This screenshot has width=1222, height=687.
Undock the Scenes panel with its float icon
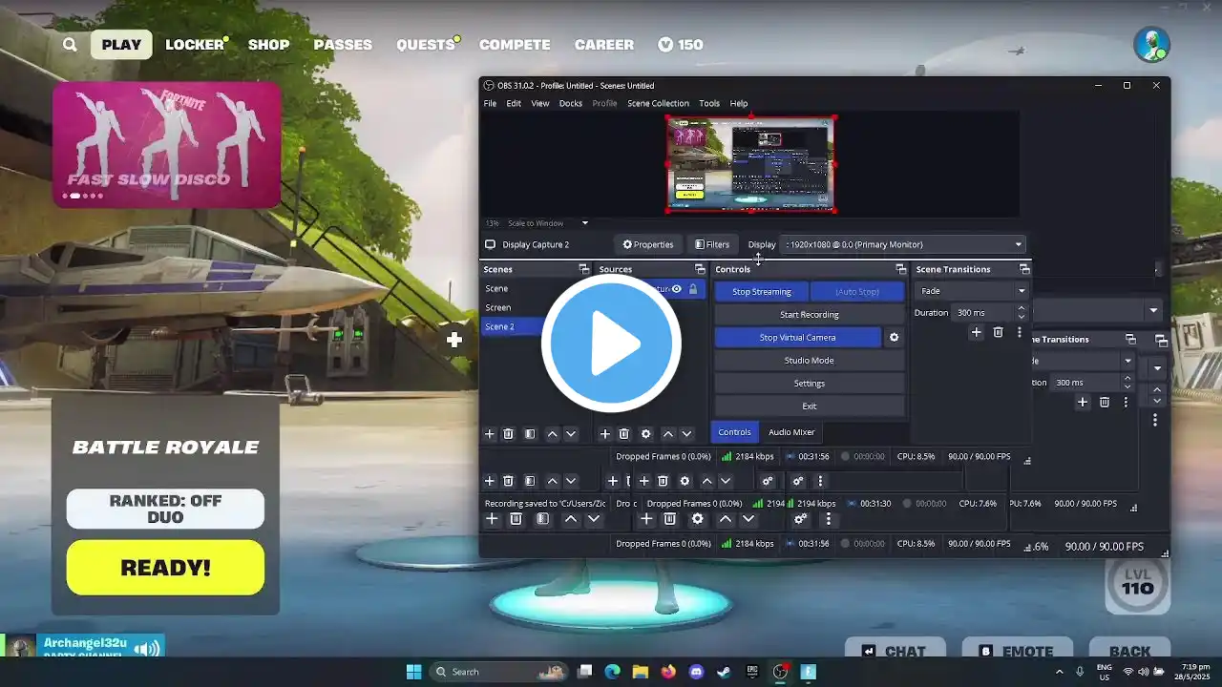[583, 270]
